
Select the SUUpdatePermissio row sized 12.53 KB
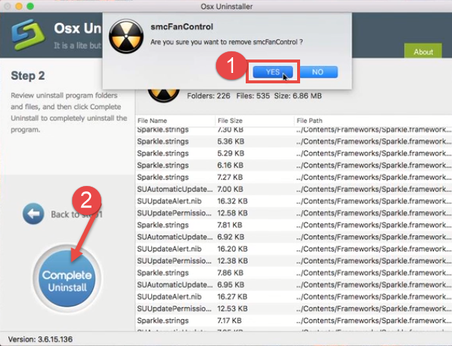click(293, 309)
